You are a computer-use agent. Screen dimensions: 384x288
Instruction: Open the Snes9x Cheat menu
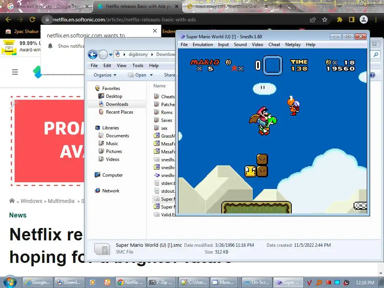(x=274, y=45)
